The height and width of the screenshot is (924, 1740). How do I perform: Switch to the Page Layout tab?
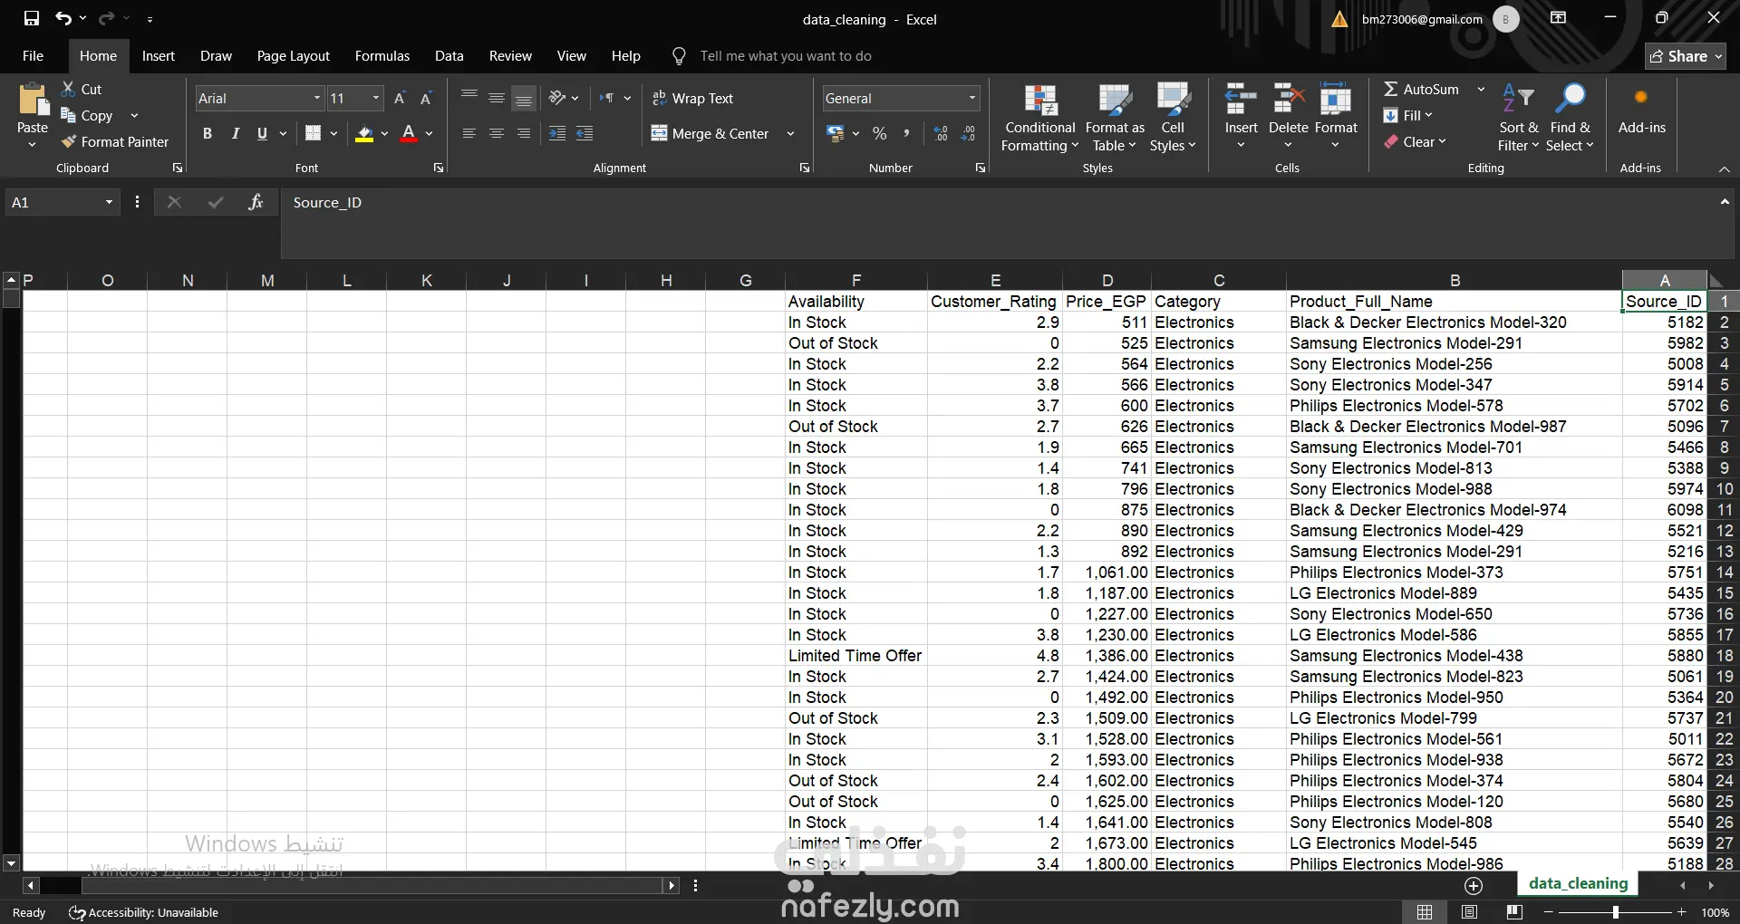tap(294, 56)
